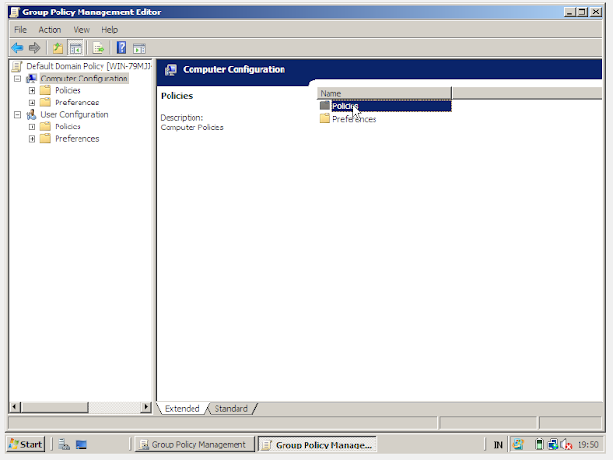Expand Policies under User Configuration
This screenshot has height=460, width=613.
coord(32,126)
